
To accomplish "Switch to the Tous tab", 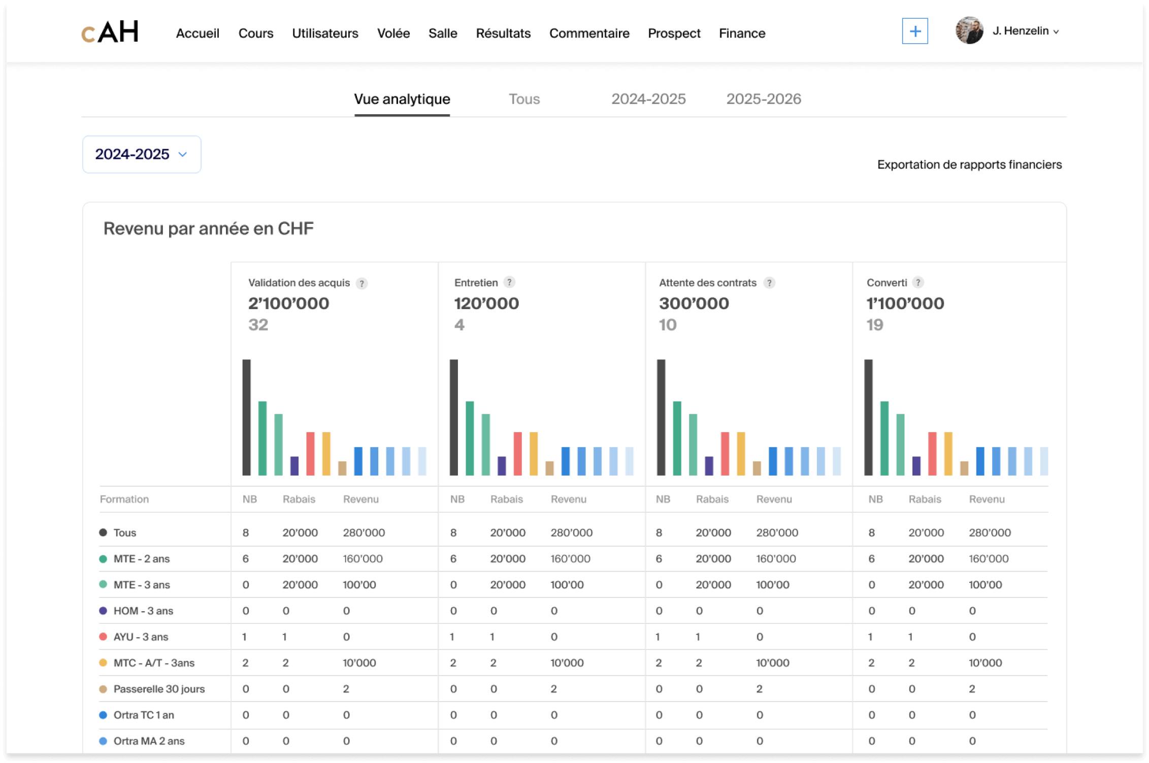I will point(524,99).
